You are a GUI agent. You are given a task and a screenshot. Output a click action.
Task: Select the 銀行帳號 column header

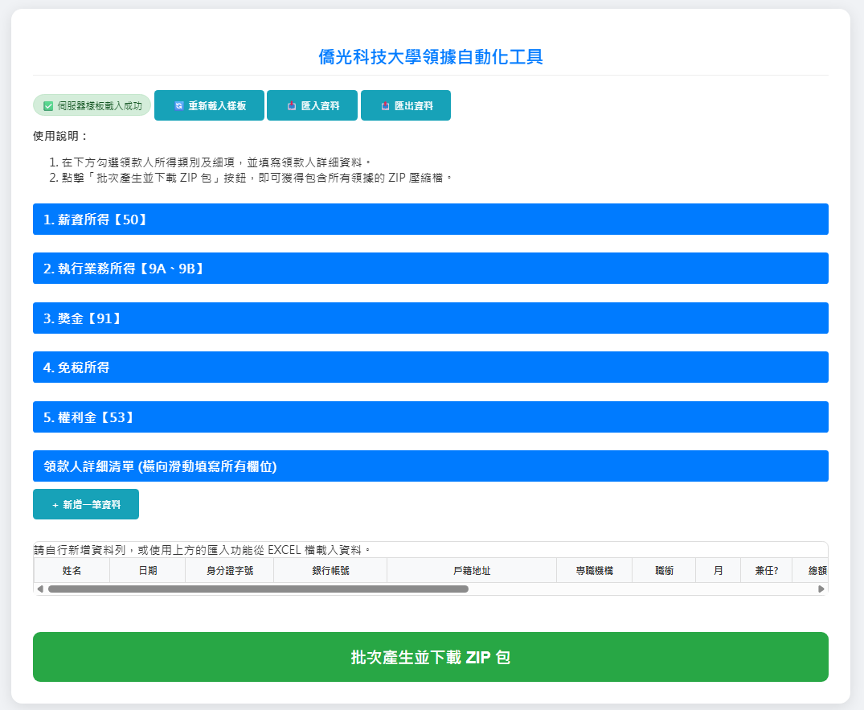[x=330, y=571]
